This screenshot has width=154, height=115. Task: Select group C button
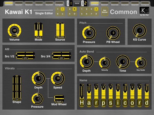point(70,14)
